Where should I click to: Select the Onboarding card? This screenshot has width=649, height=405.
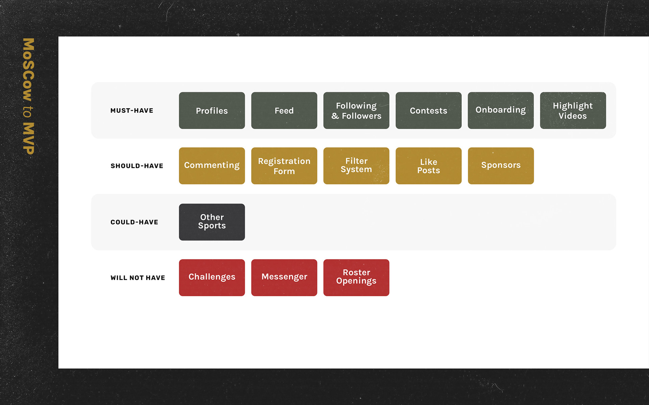[x=501, y=110]
